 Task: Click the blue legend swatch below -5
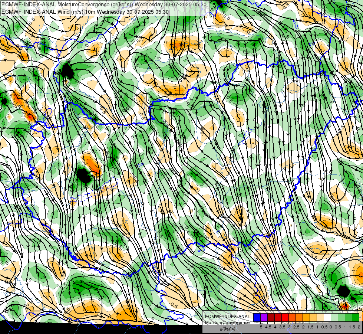pos(257,318)
